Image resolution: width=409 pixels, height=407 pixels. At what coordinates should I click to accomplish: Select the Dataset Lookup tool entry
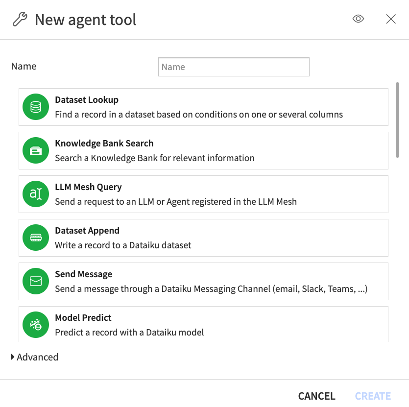196,106
